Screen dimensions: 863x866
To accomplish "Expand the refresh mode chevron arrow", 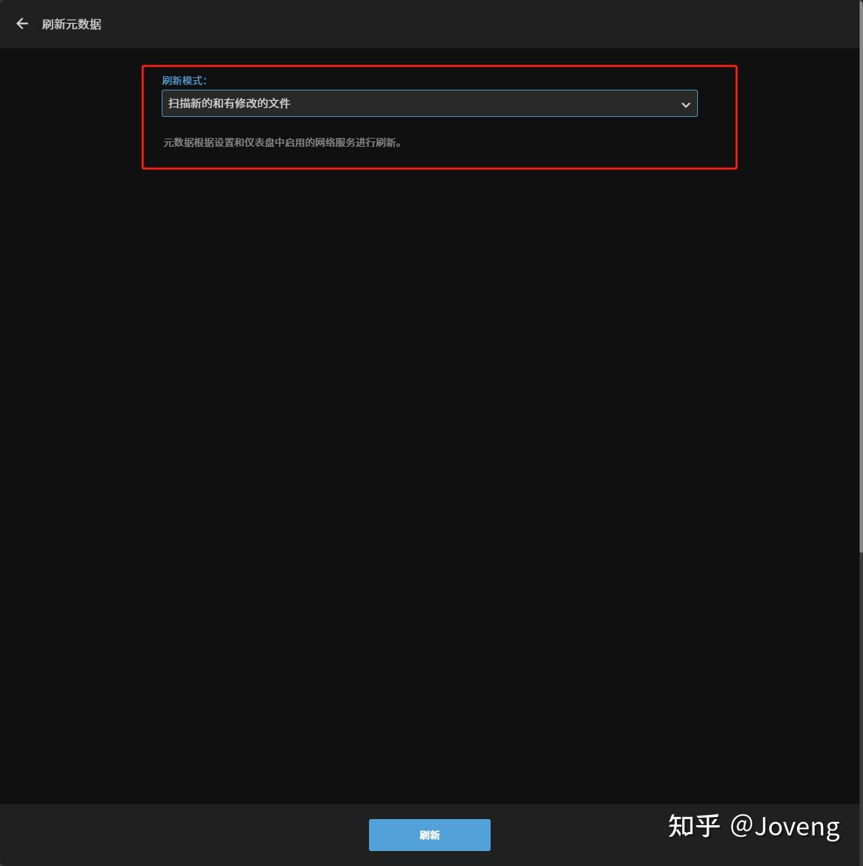I will click(x=686, y=105).
